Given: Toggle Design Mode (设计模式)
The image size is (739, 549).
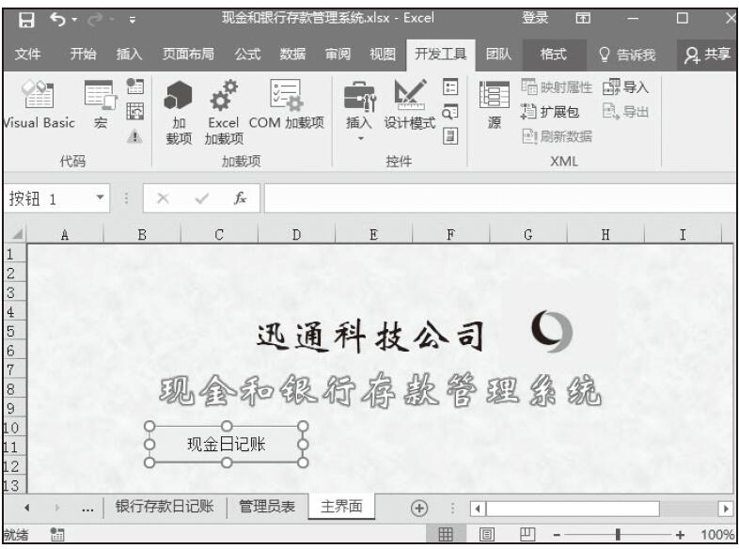Looking at the screenshot, I should [x=409, y=105].
